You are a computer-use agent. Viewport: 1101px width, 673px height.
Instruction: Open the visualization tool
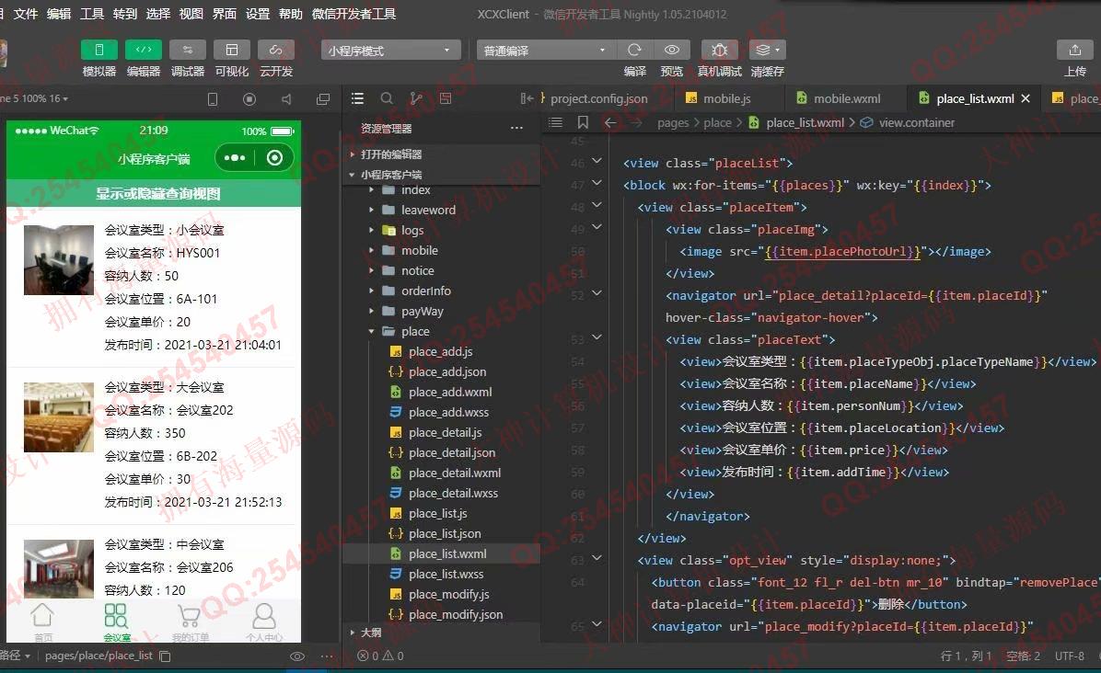(x=232, y=50)
